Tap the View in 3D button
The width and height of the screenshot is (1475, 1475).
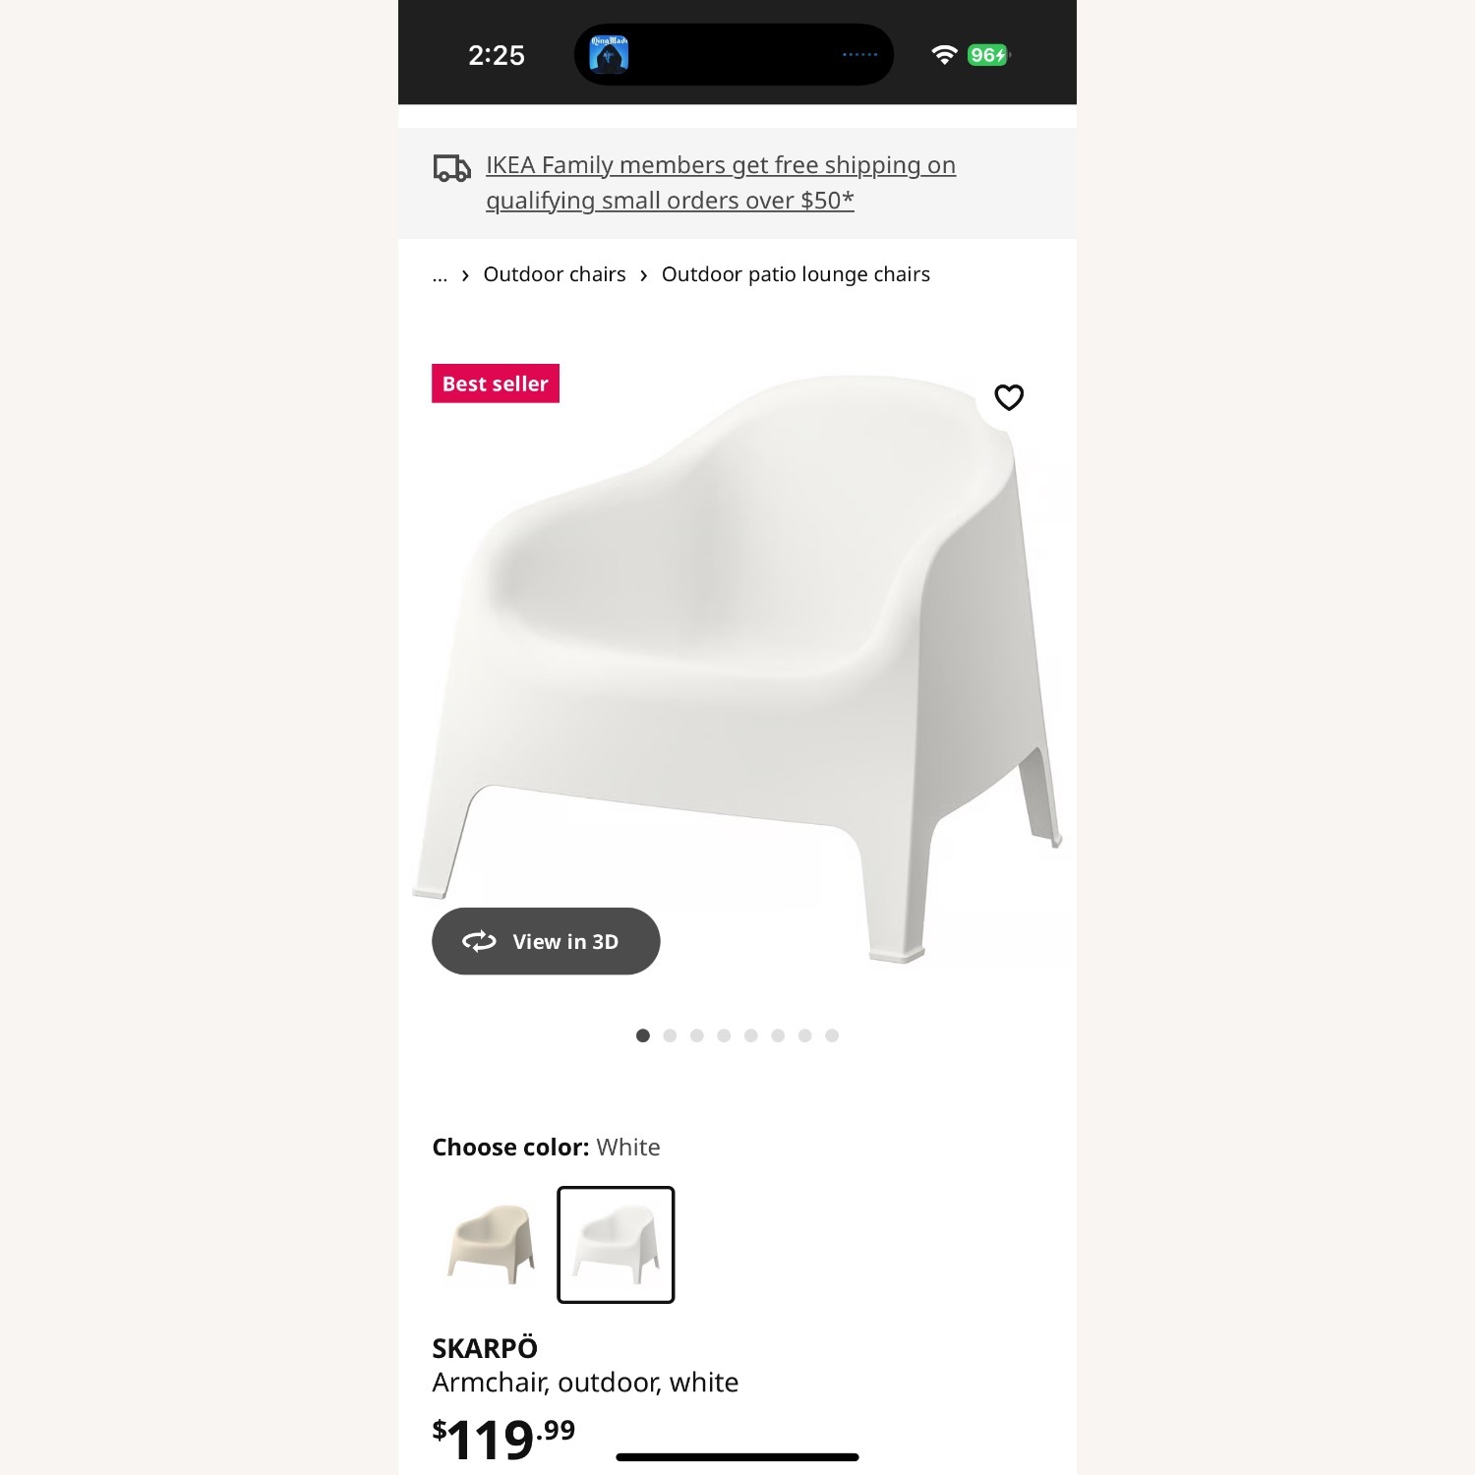[x=546, y=941]
